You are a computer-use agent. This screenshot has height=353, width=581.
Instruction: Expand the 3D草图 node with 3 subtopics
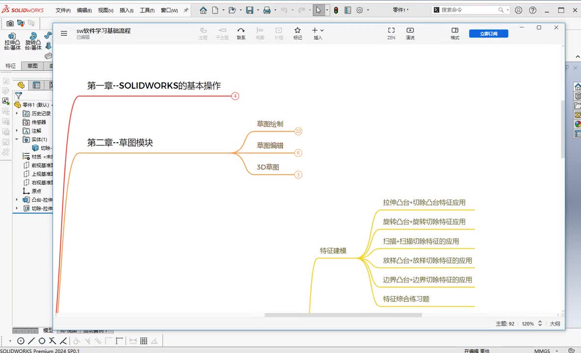(x=298, y=175)
